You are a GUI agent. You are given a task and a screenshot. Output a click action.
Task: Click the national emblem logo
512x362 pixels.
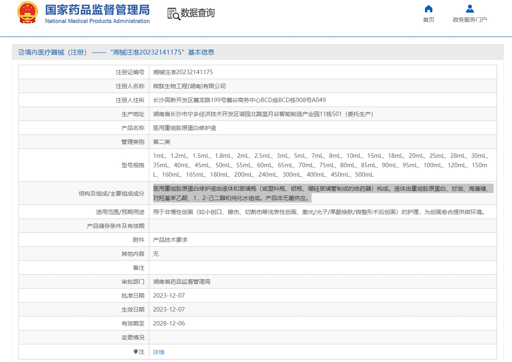tap(27, 13)
